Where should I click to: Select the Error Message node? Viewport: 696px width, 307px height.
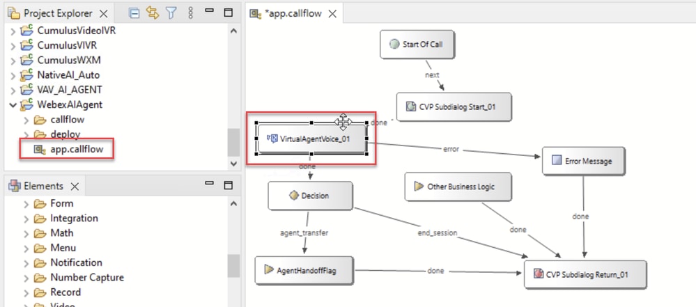pyautogui.click(x=583, y=161)
